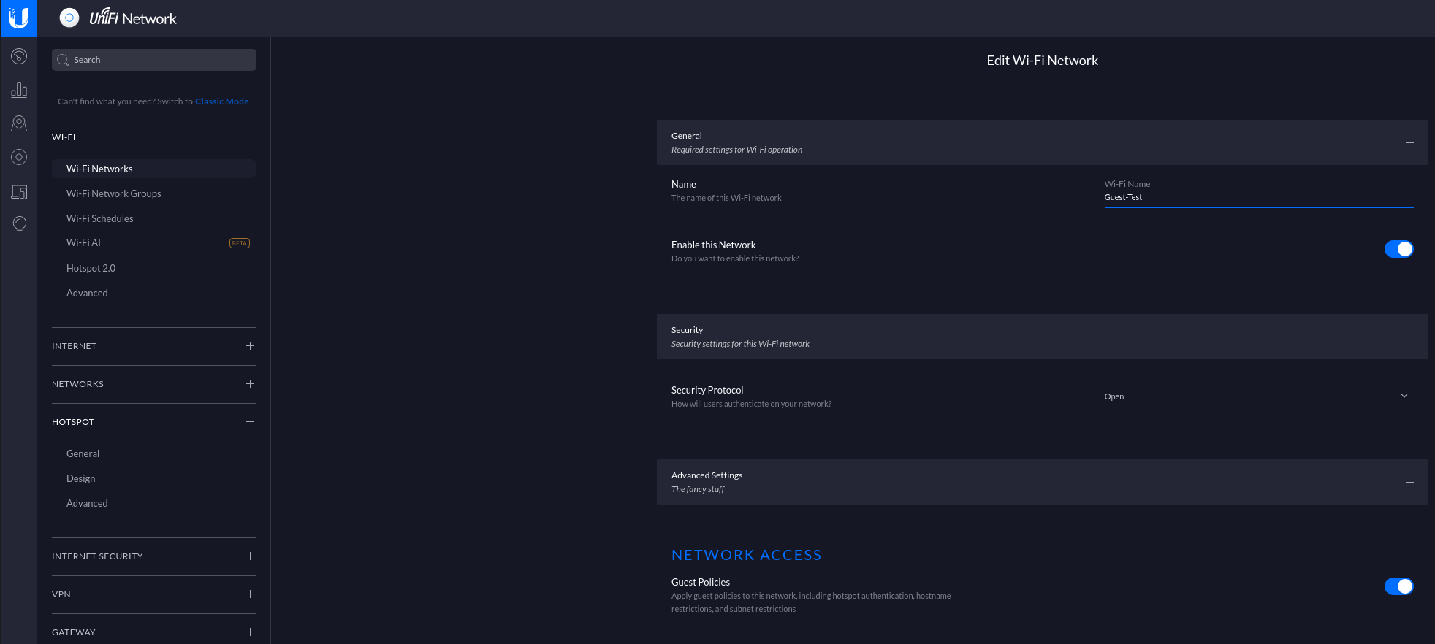Open the Security Protocol dropdown
Image resolution: width=1435 pixels, height=644 pixels.
point(1258,396)
